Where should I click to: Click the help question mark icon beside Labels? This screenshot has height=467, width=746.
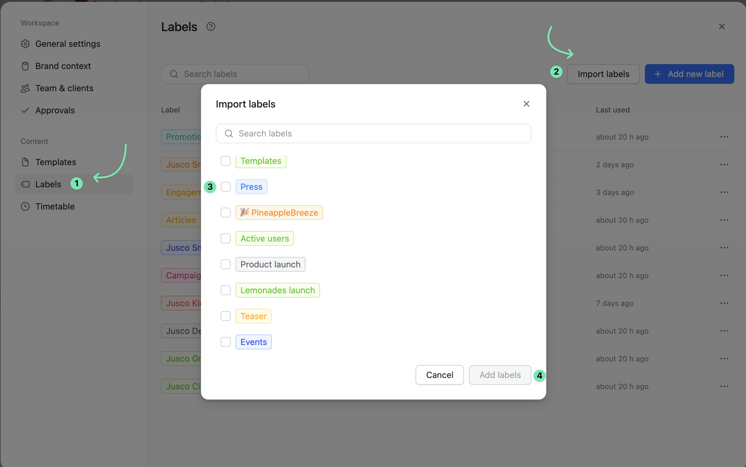[x=211, y=26]
